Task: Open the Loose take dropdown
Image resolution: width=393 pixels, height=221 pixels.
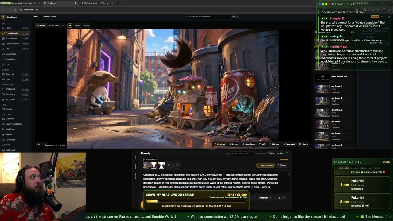Action: click(264, 198)
